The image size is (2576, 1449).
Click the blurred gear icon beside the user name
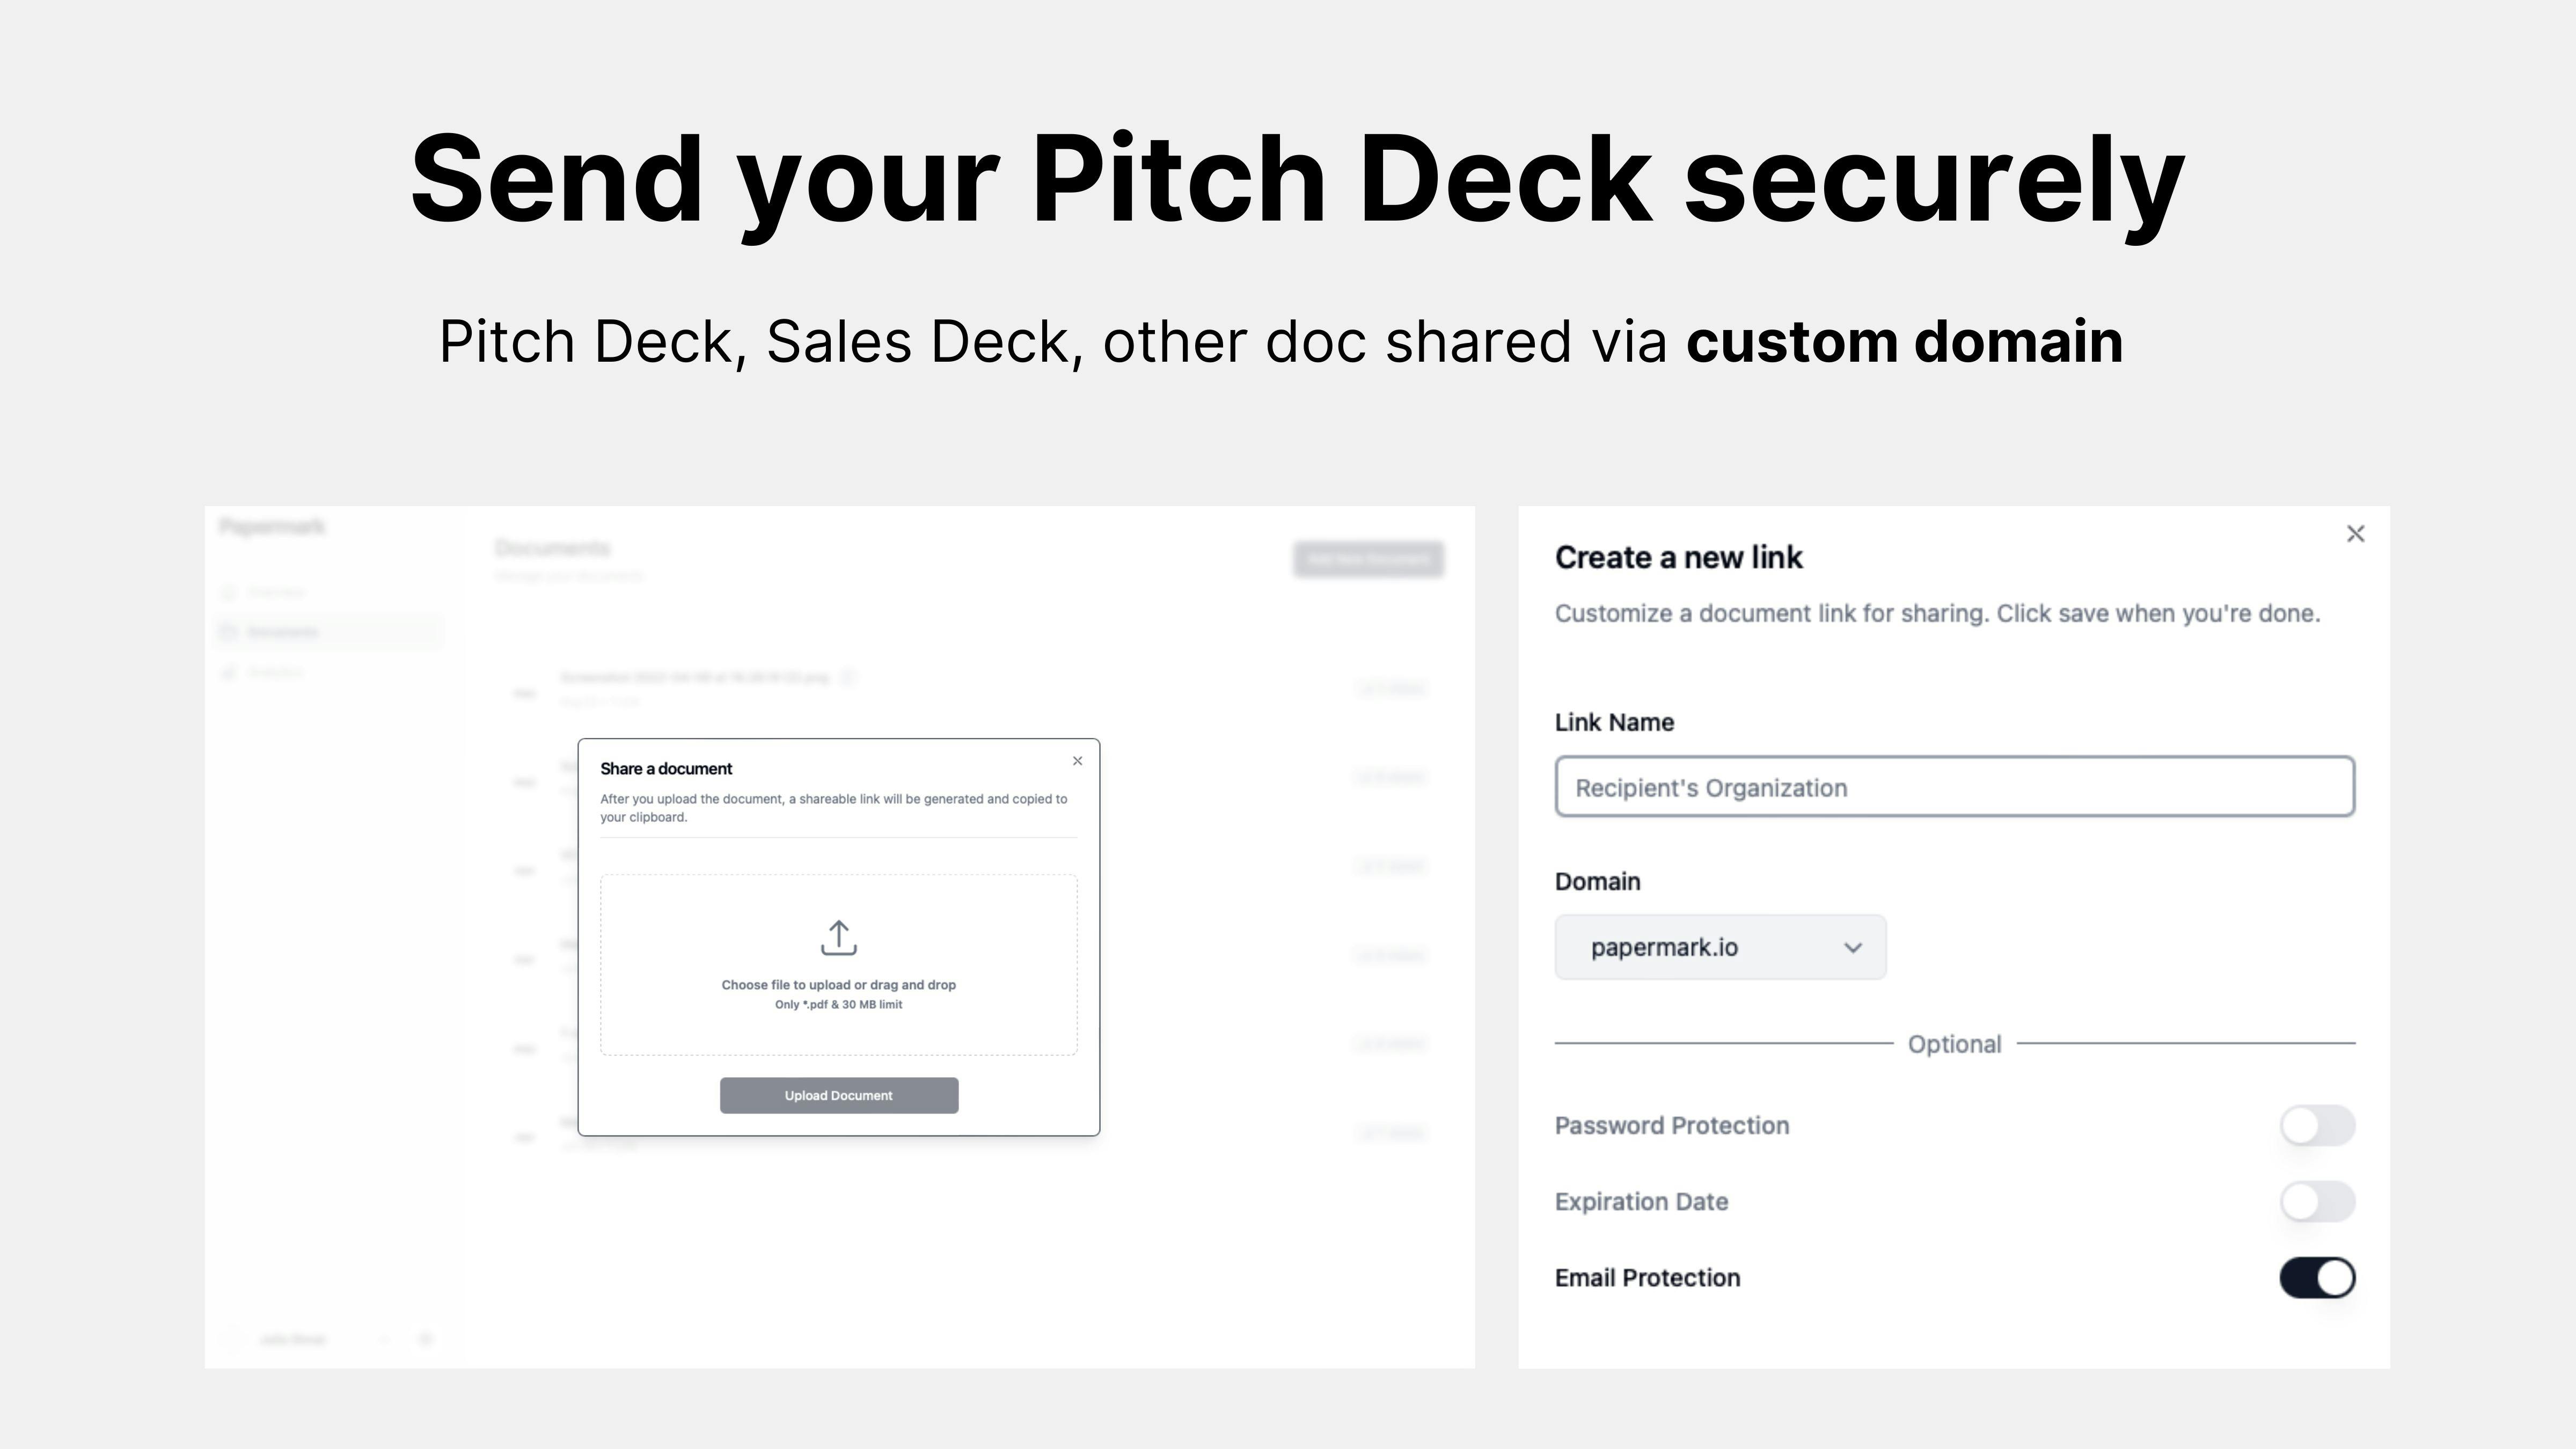coord(425,1339)
